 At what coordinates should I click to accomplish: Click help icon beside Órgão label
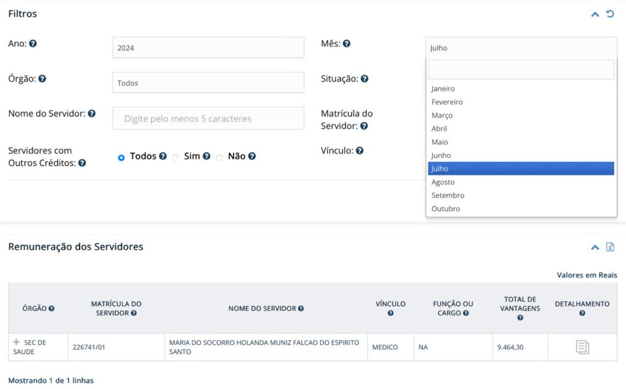[x=42, y=79]
